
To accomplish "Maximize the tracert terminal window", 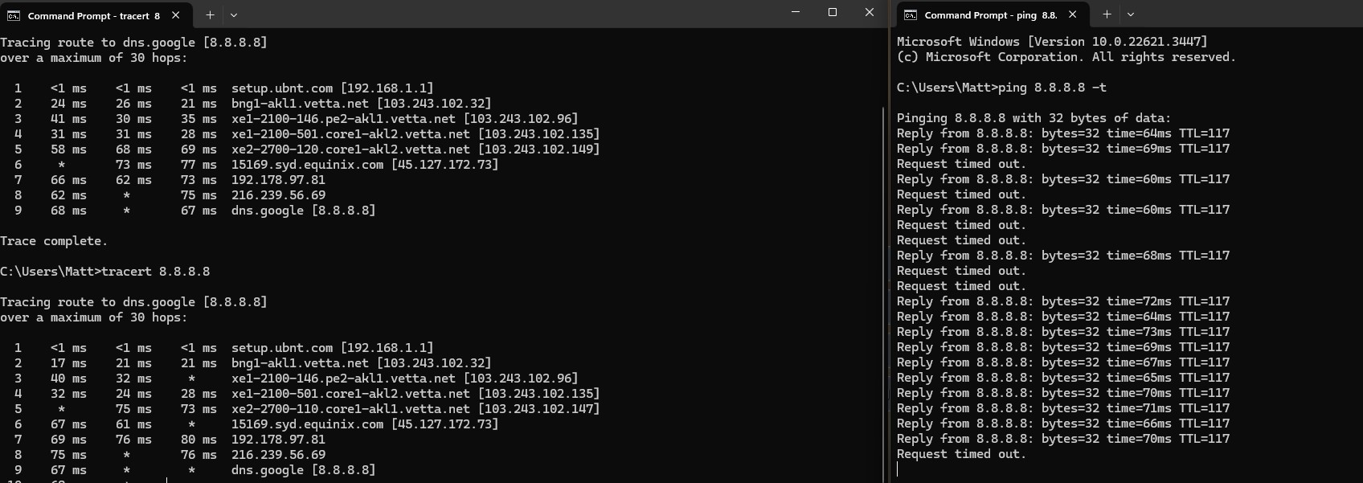I will coord(833,13).
